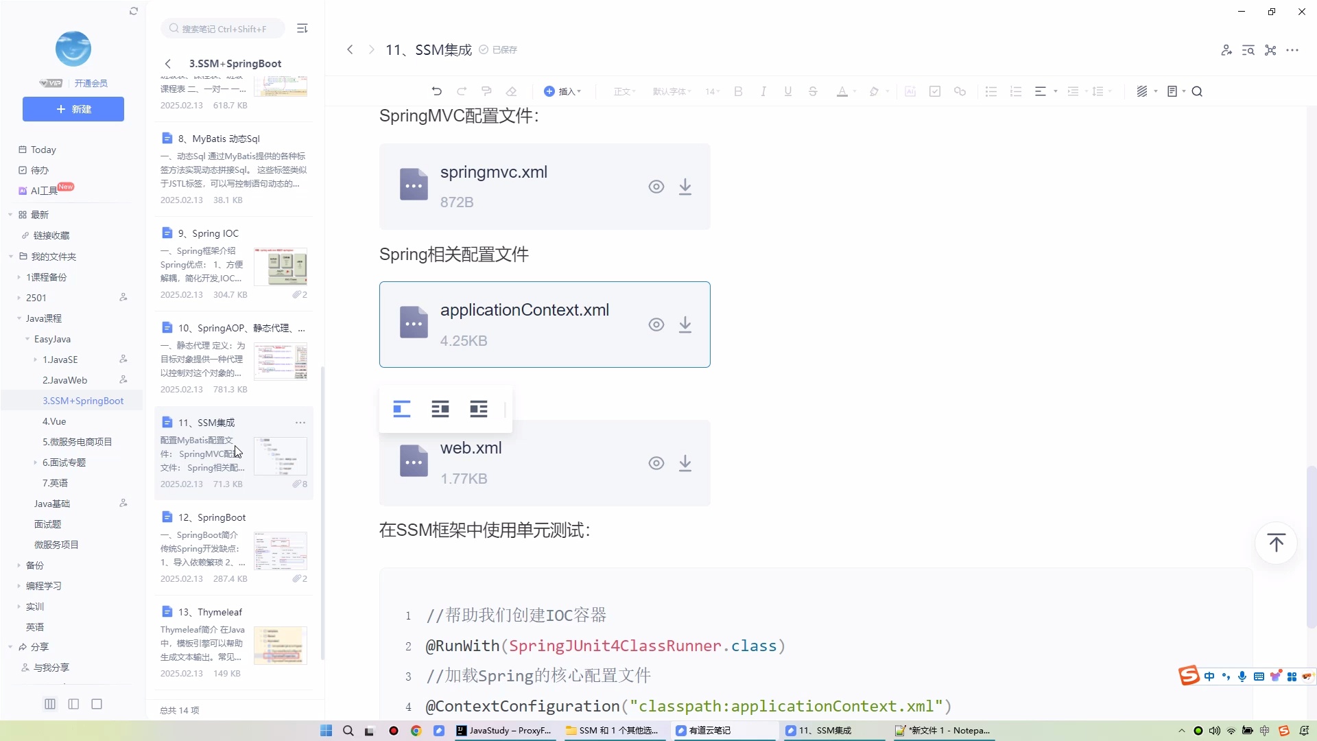Apply a bulleted list
This screenshot has width=1317, height=741.
pyautogui.click(x=991, y=91)
